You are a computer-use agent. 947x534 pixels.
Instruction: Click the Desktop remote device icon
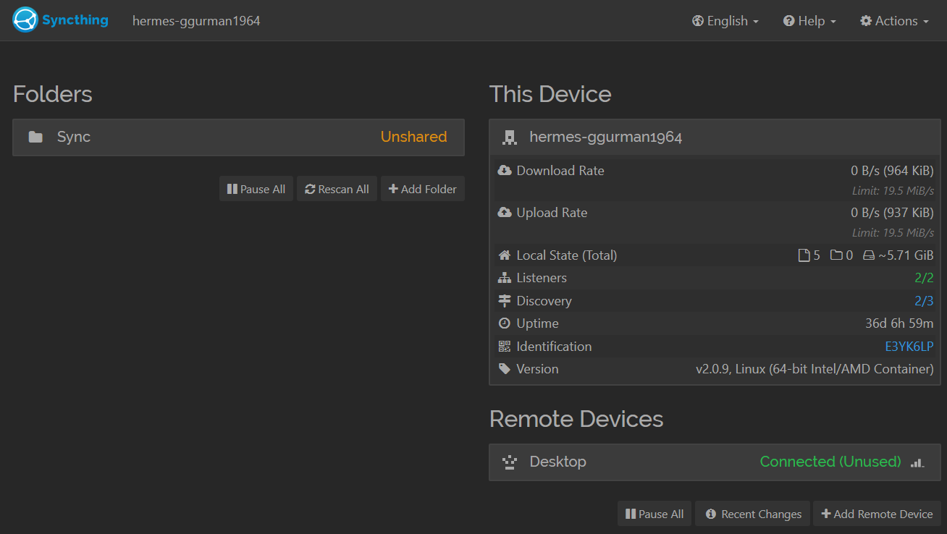(510, 462)
